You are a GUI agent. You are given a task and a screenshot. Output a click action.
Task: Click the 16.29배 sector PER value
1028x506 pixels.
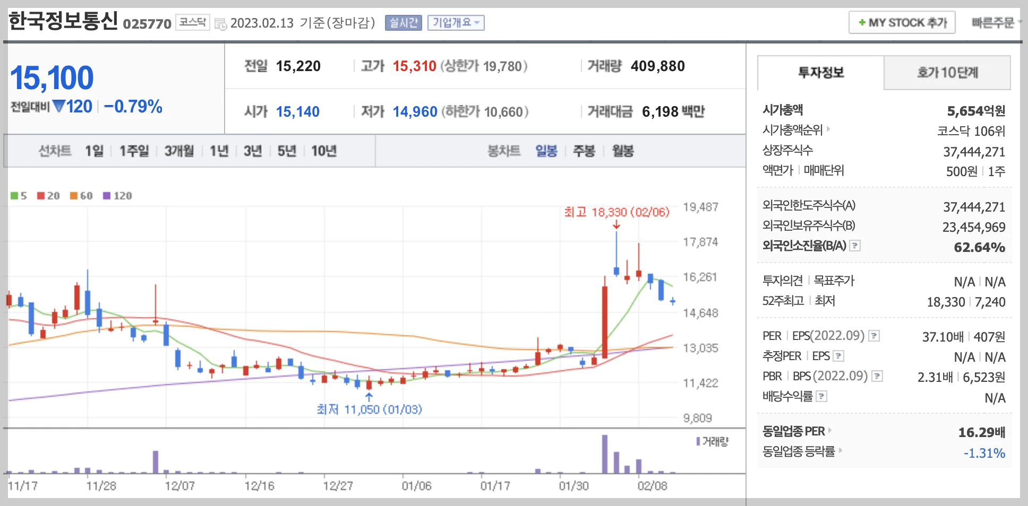pyautogui.click(x=981, y=432)
